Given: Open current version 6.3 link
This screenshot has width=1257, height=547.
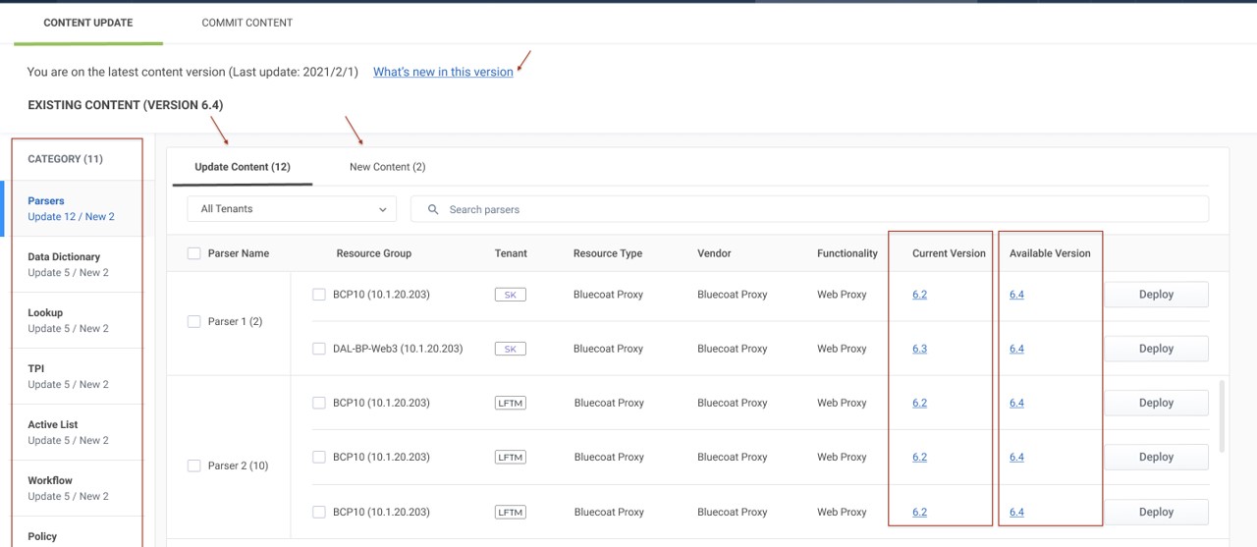Looking at the screenshot, I should (919, 349).
